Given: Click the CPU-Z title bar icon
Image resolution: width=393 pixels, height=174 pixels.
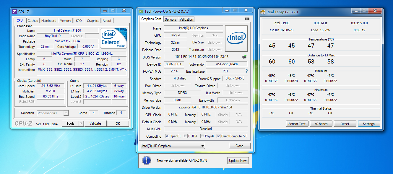Looking at the screenshot, I should (14, 12).
